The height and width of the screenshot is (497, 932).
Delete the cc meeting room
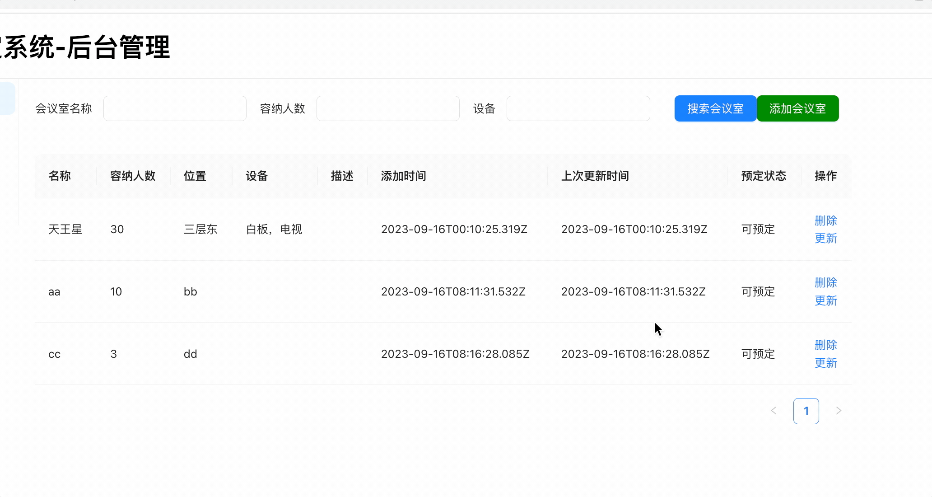tap(825, 345)
